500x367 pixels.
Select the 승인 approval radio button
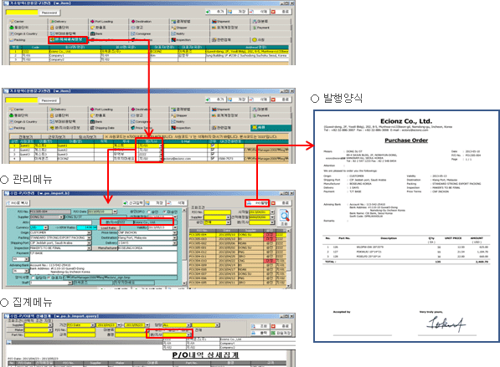click(149, 212)
